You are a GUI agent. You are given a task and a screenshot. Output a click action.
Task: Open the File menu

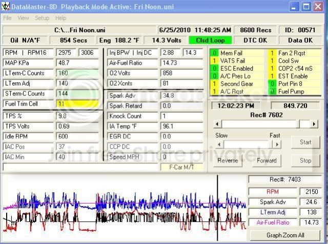7,18
